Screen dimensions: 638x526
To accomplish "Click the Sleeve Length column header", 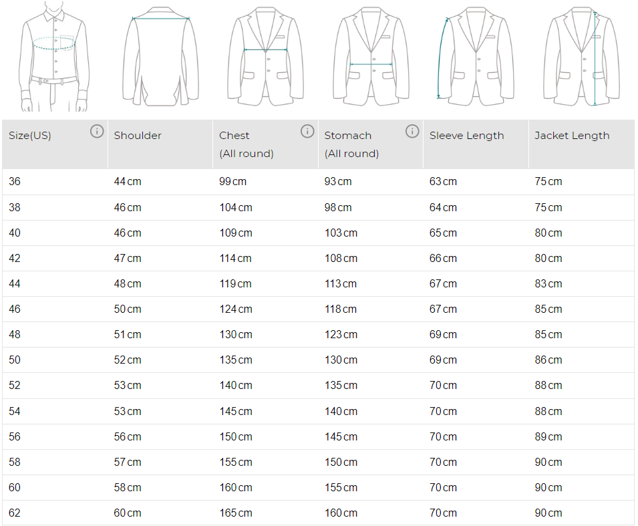I will pos(466,136).
